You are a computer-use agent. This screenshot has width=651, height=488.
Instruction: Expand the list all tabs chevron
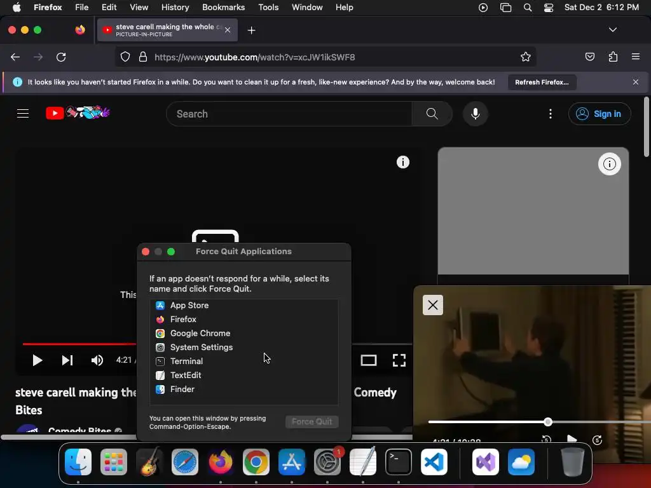click(x=613, y=30)
